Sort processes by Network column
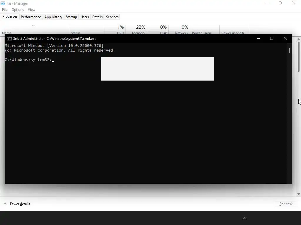 coord(179,30)
